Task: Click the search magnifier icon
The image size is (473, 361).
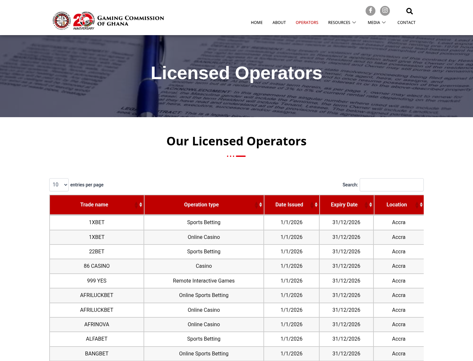Action: [409, 11]
